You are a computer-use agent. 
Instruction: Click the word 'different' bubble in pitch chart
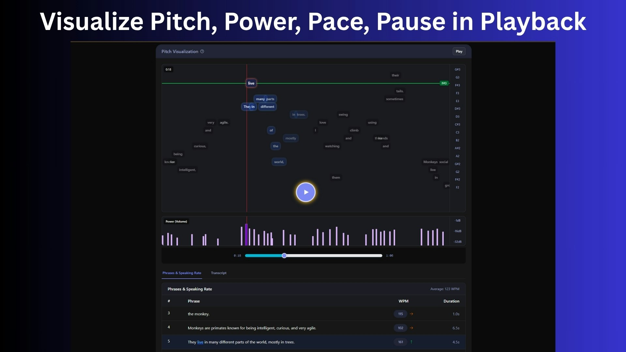[x=267, y=107]
